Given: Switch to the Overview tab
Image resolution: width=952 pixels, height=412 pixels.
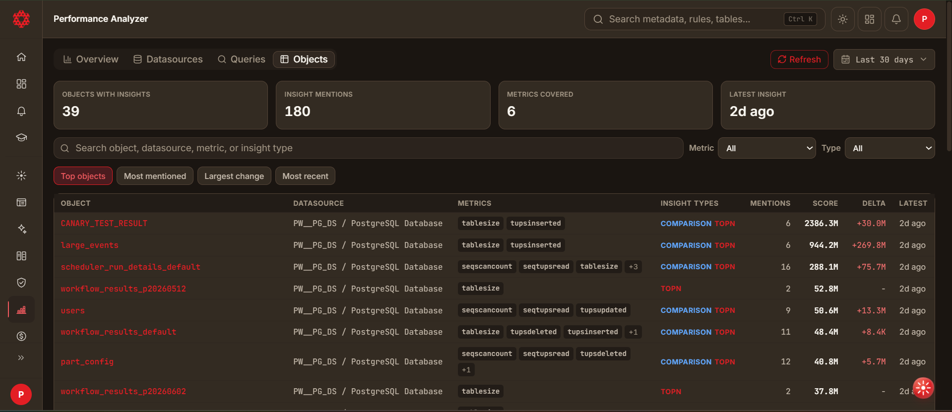Looking at the screenshot, I should [x=91, y=59].
